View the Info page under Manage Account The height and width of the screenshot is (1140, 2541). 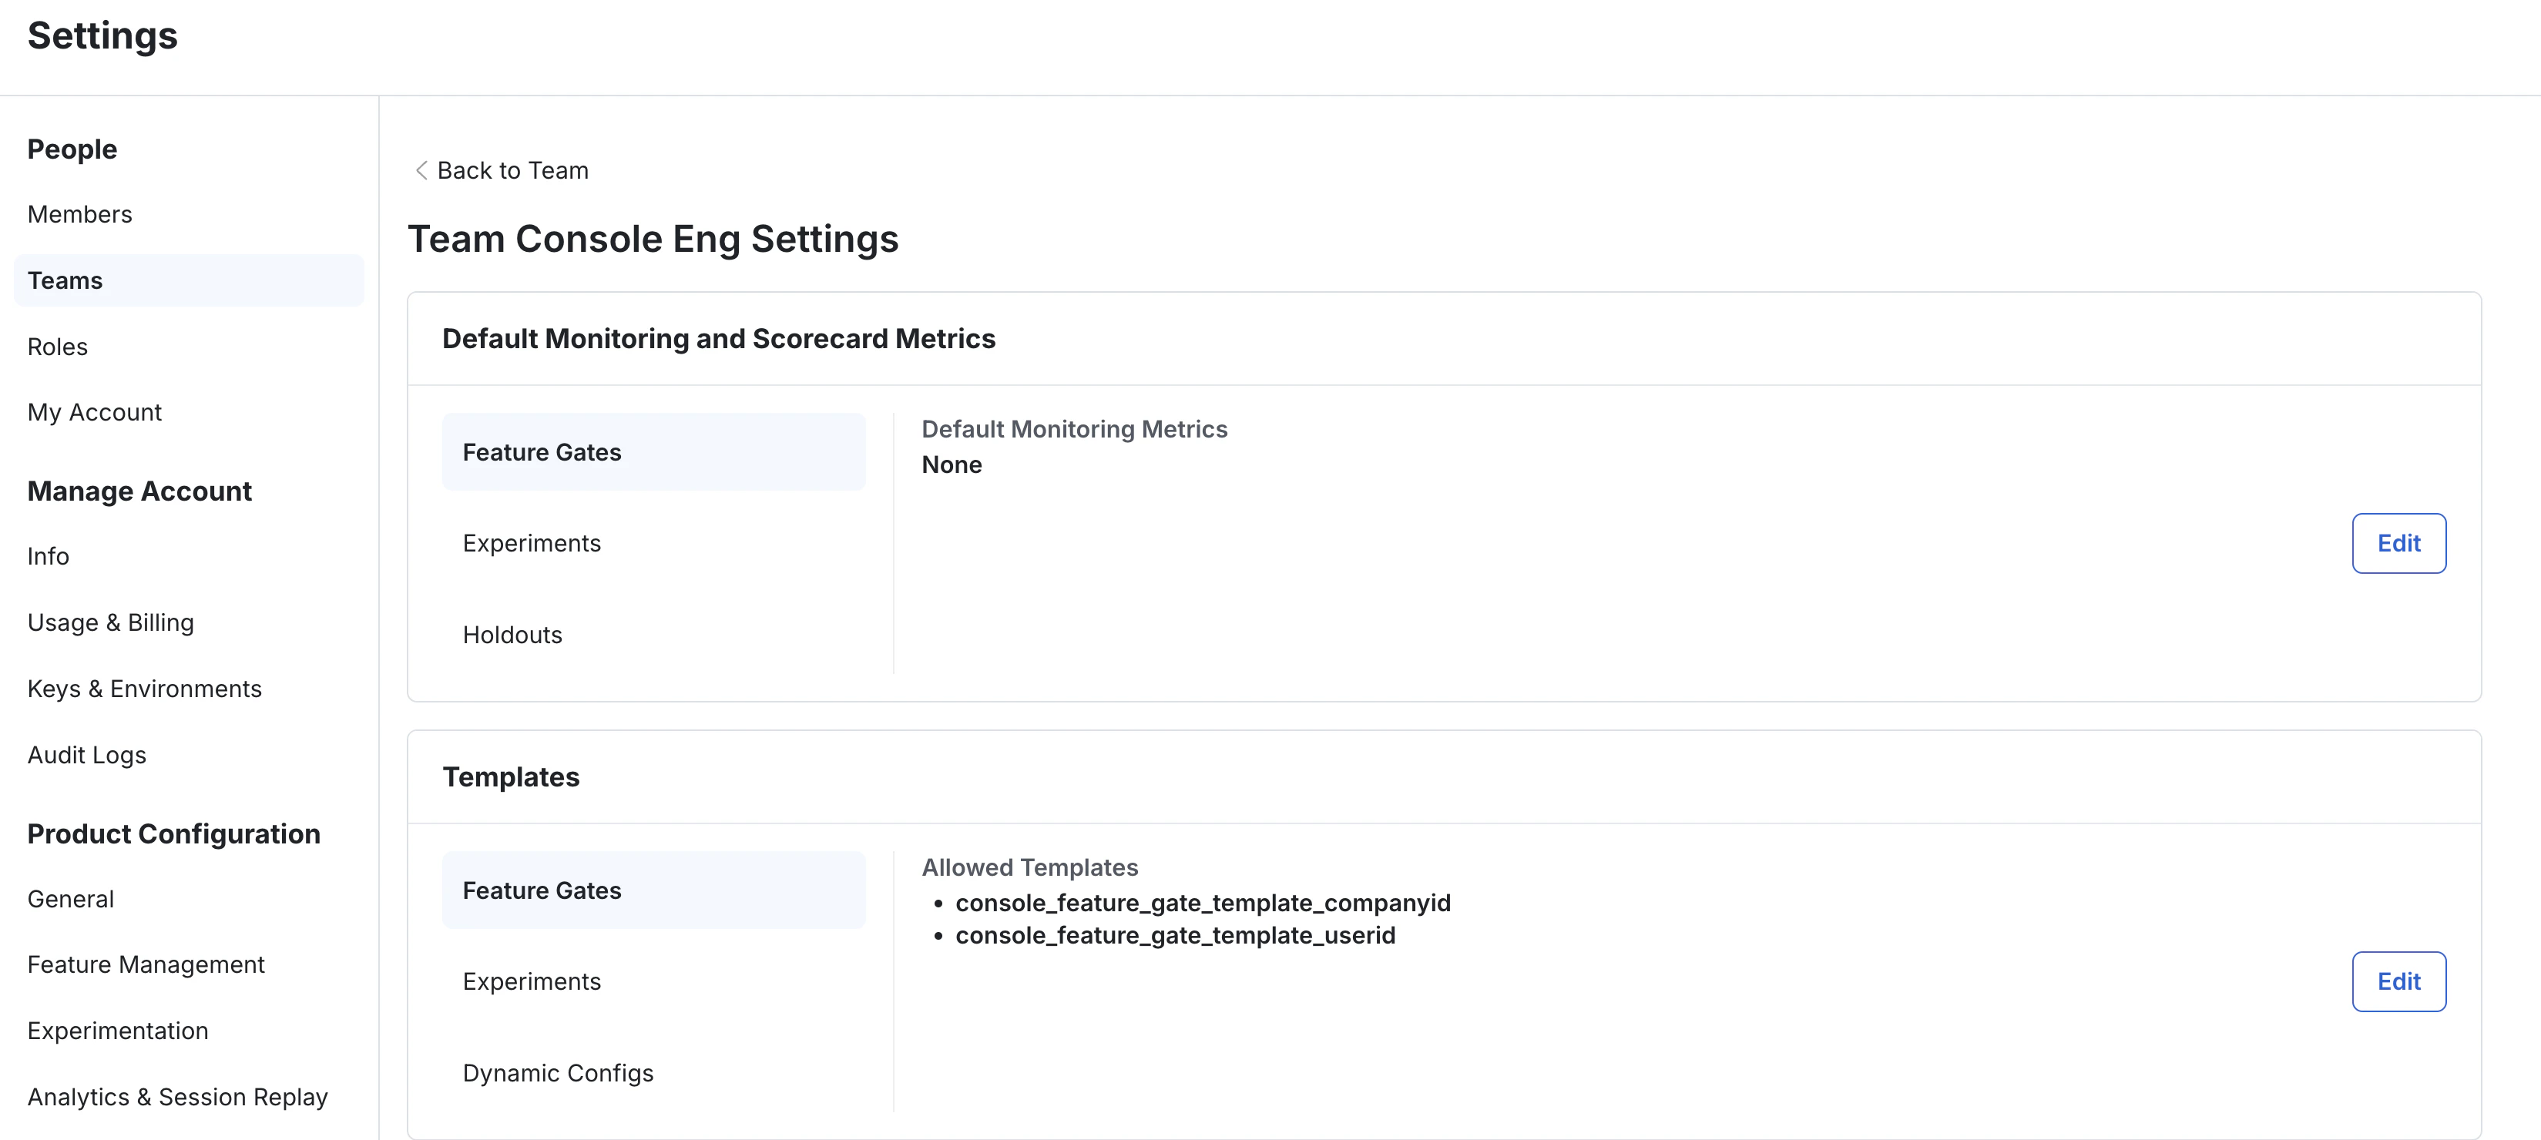click(x=47, y=556)
